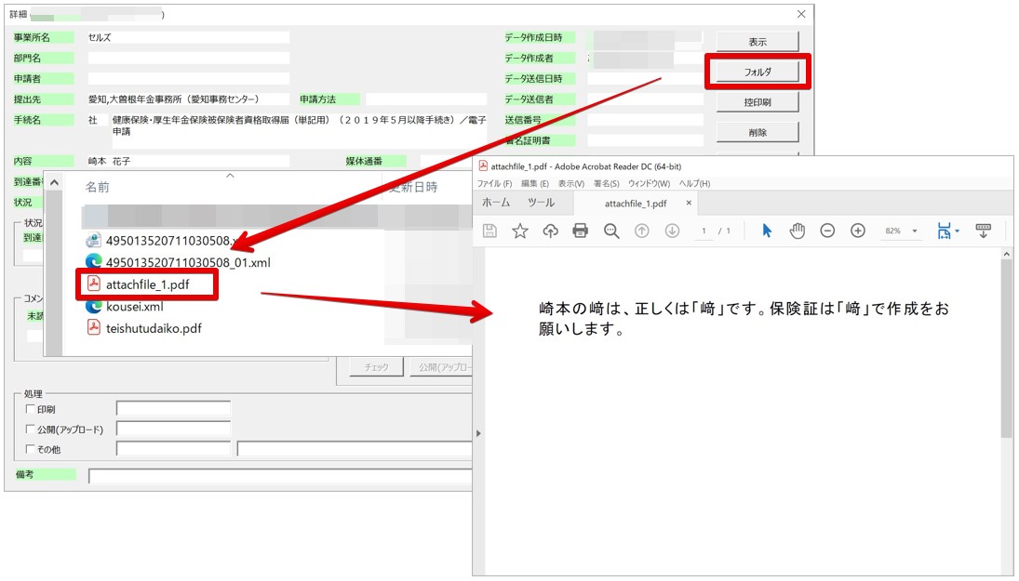Click the Acrobat title bar PDF icon
The image size is (1019, 581).
pyautogui.click(x=483, y=166)
